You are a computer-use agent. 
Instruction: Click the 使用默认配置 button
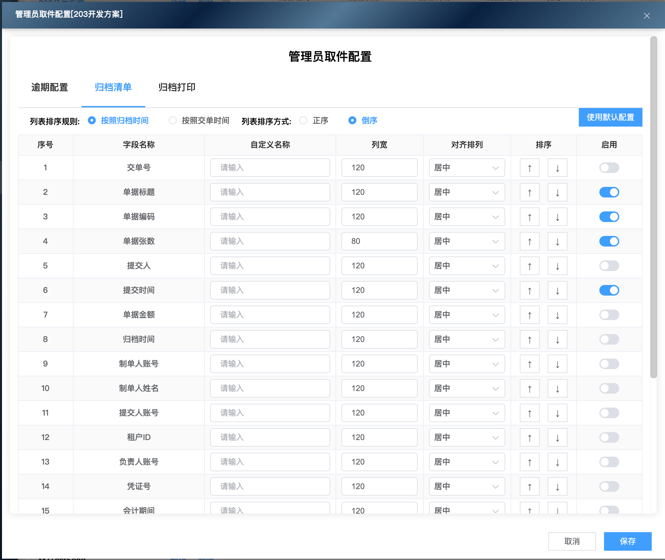[x=610, y=117]
